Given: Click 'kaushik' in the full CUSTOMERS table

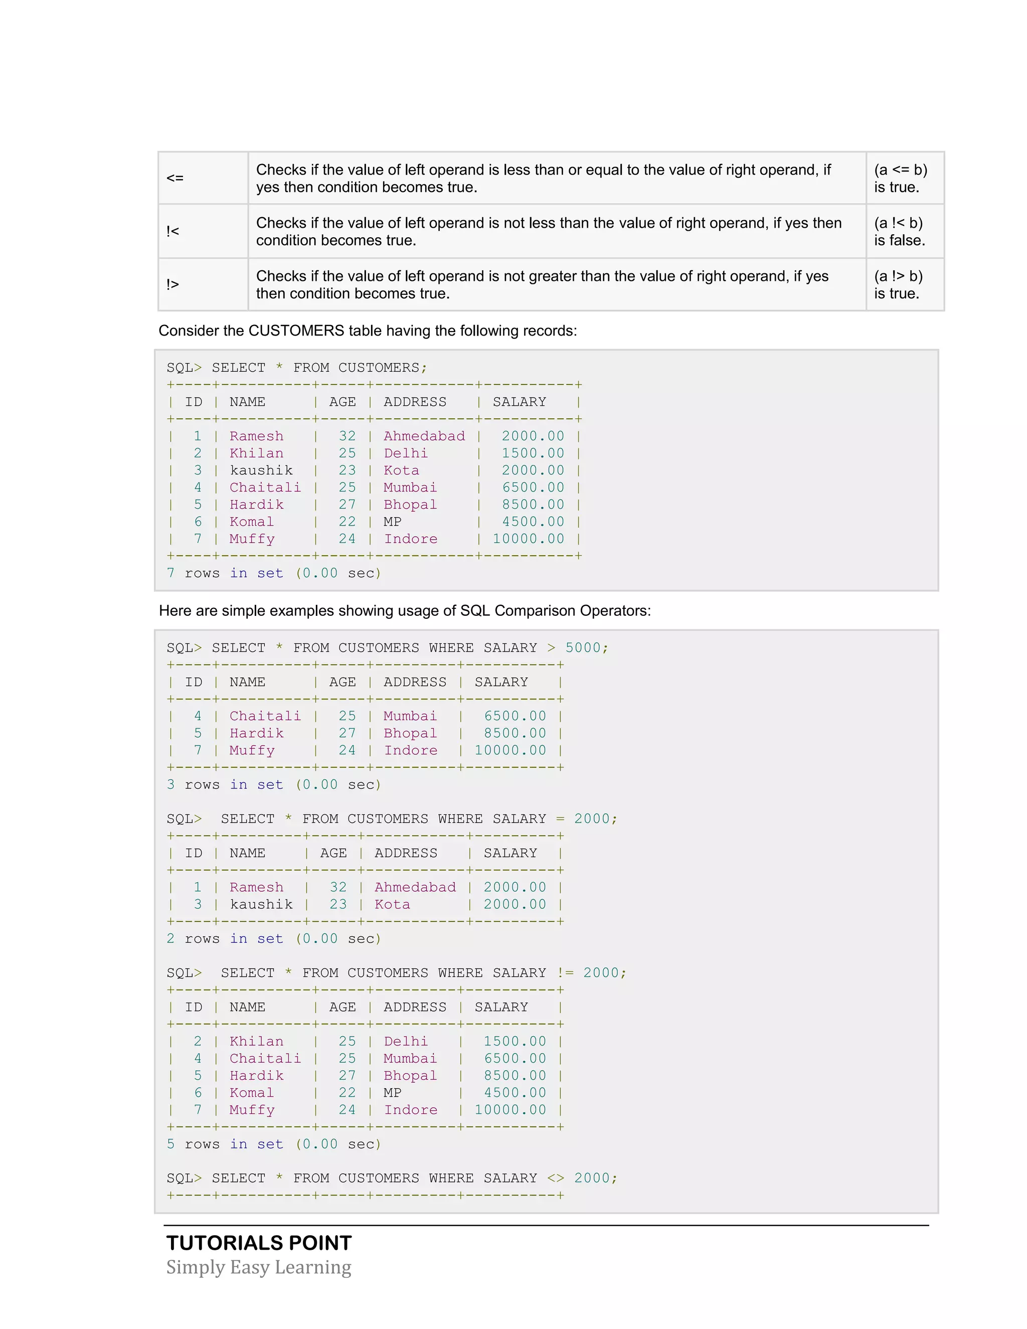Looking at the screenshot, I should coord(261,470).
